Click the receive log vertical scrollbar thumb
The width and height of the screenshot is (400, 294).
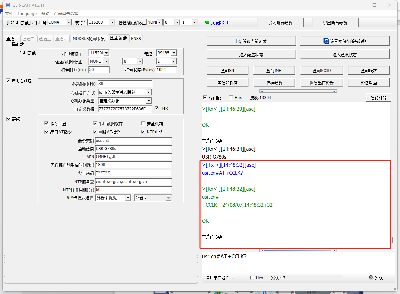pos(392,240)
